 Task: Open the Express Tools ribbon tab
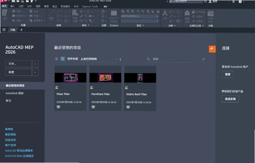coord(90,6)
